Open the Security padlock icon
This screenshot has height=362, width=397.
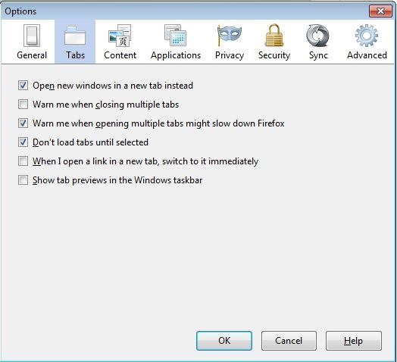click(274, 36)
